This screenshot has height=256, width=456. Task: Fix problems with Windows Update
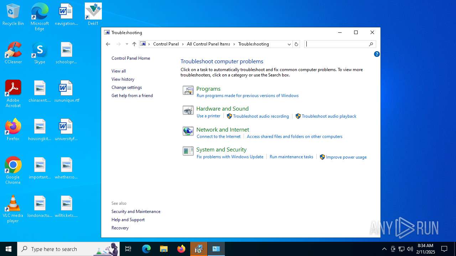point(230,157)
